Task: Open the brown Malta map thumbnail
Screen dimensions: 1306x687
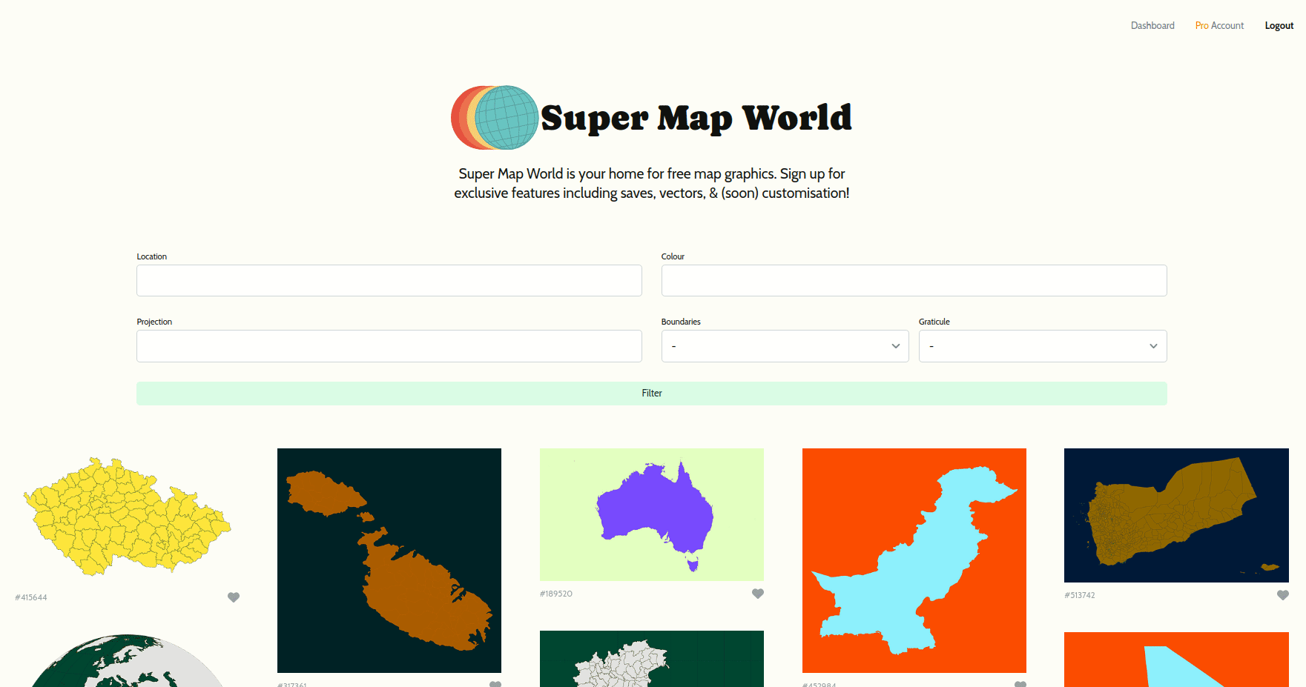Action: coord(389,560)
